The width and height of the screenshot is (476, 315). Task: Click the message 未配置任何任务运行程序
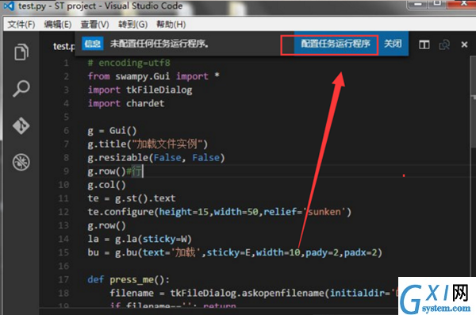159,44
